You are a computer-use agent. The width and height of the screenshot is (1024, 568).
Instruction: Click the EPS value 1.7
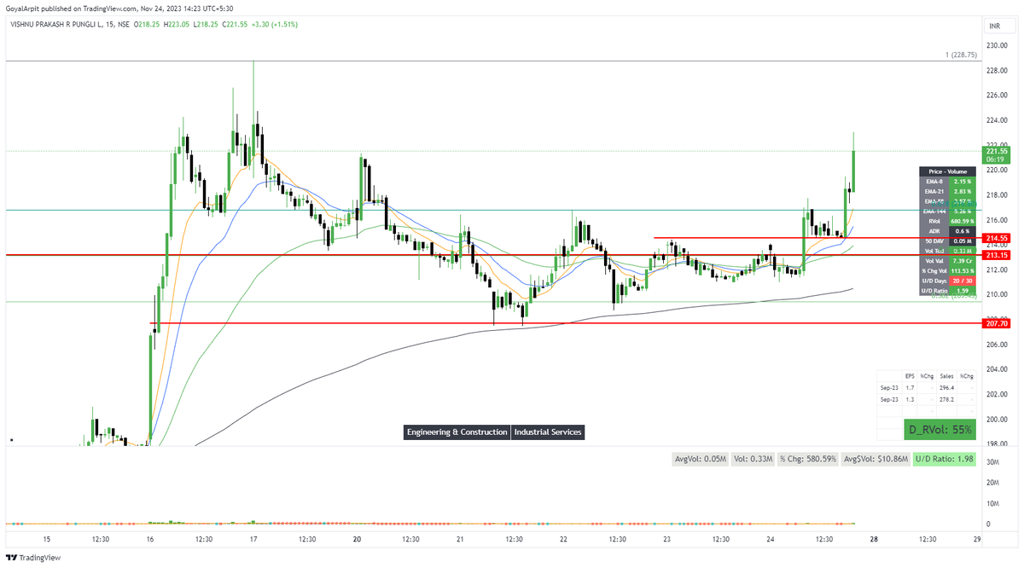[x=910, y=387]
